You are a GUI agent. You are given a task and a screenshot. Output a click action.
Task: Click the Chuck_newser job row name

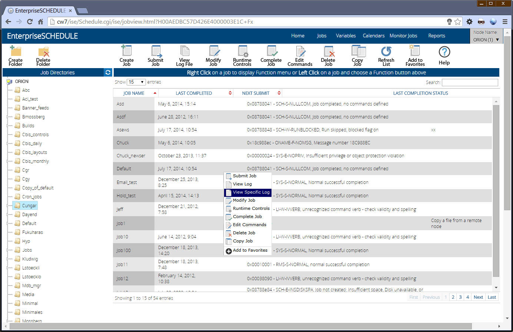(x=131, y=156)
